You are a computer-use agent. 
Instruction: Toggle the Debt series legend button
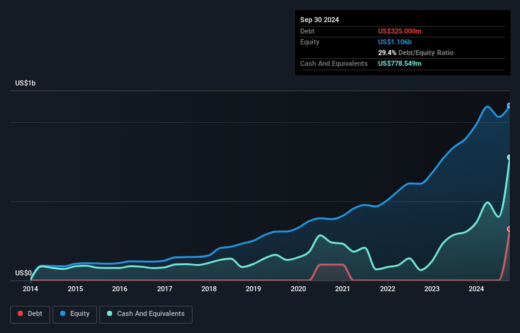[x=30, y=314]
